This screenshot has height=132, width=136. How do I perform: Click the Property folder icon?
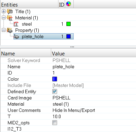pyautogui.click(x=10, y=30)
